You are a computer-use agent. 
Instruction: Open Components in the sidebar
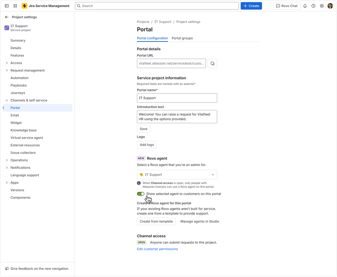21,198
